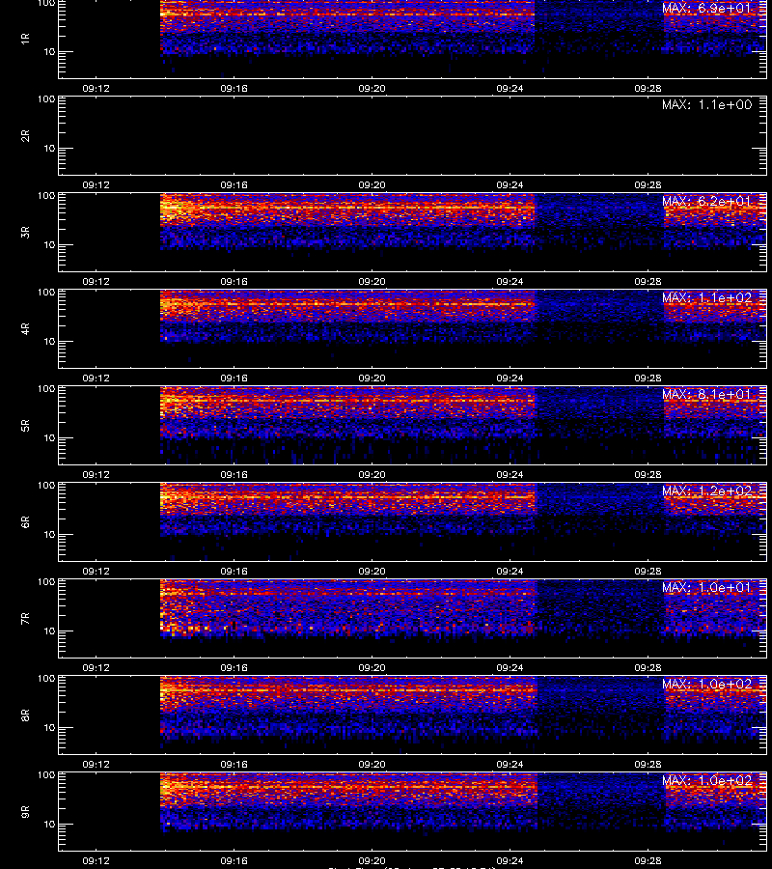Select the MAX: 1.0e+02 text in 9R panel

[706, 781]
